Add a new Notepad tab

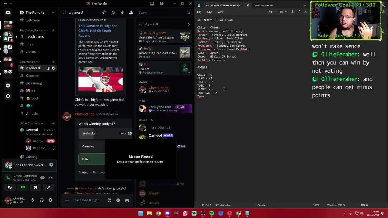pos(305,5)
